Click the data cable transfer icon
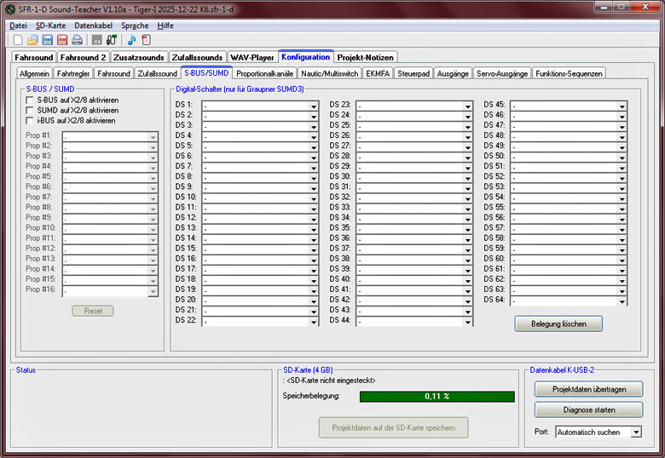The image size is (665, 458). click(x=111, y=40)
